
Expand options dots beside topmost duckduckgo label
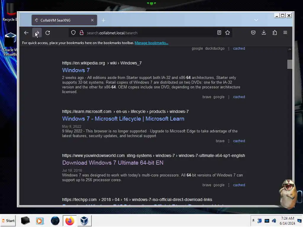(229, 49)
